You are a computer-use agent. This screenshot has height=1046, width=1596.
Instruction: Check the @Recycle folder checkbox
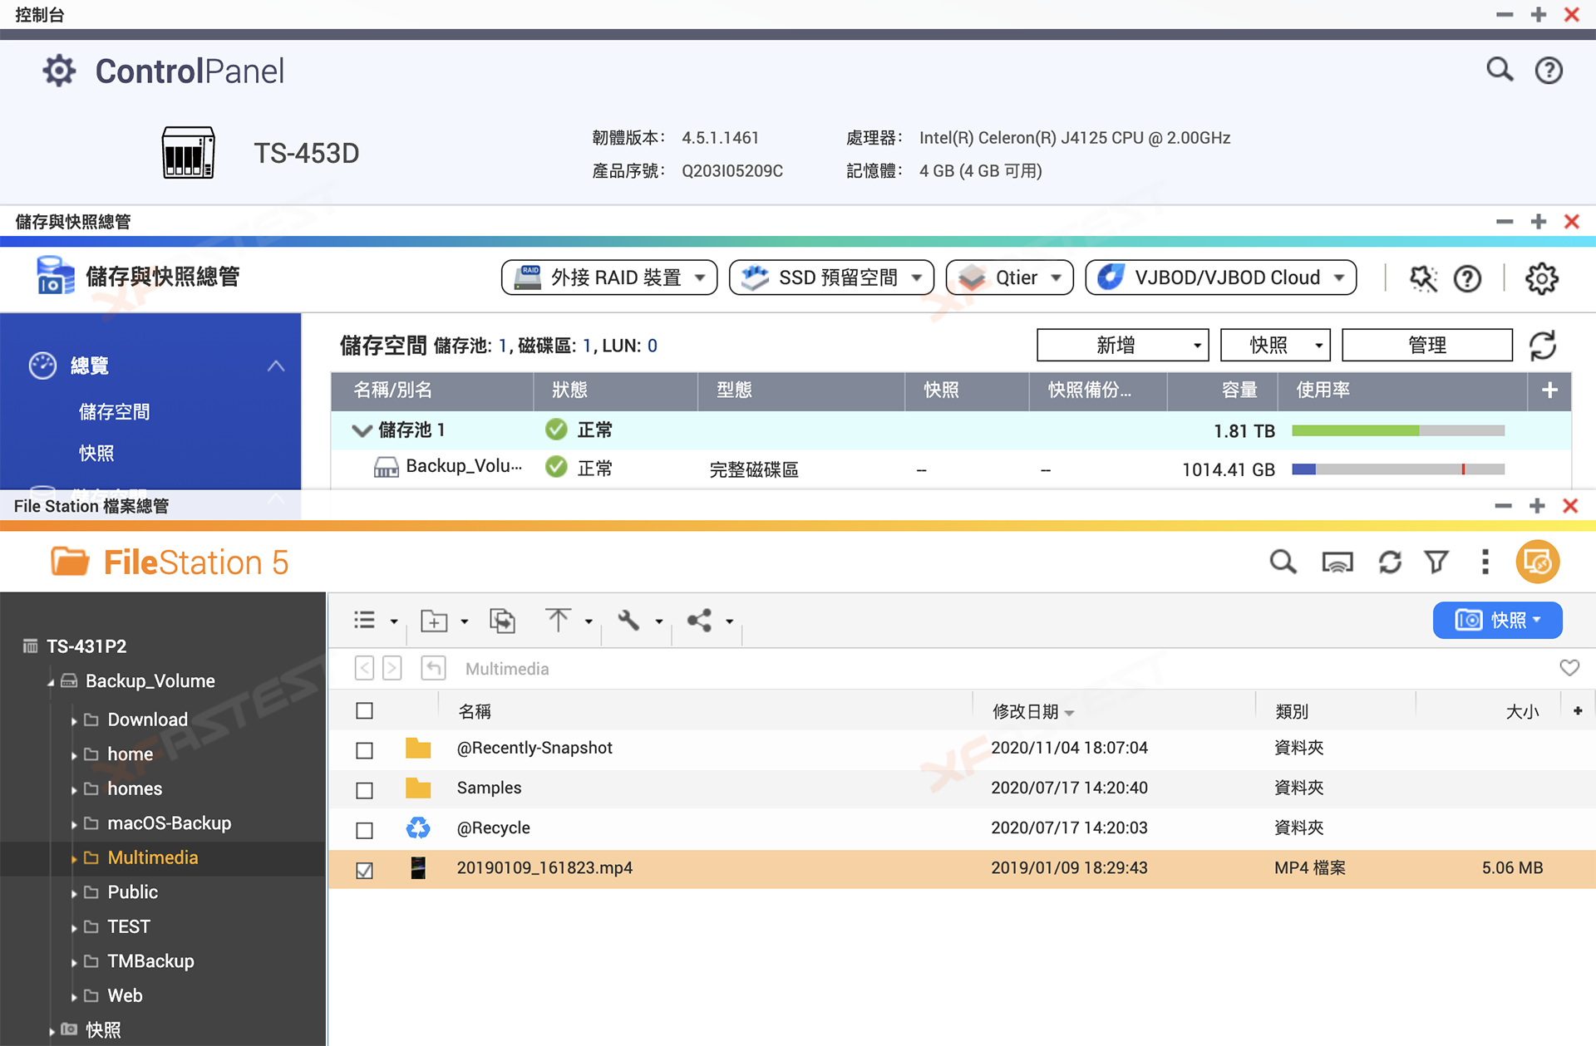click(x=364, y=830)
